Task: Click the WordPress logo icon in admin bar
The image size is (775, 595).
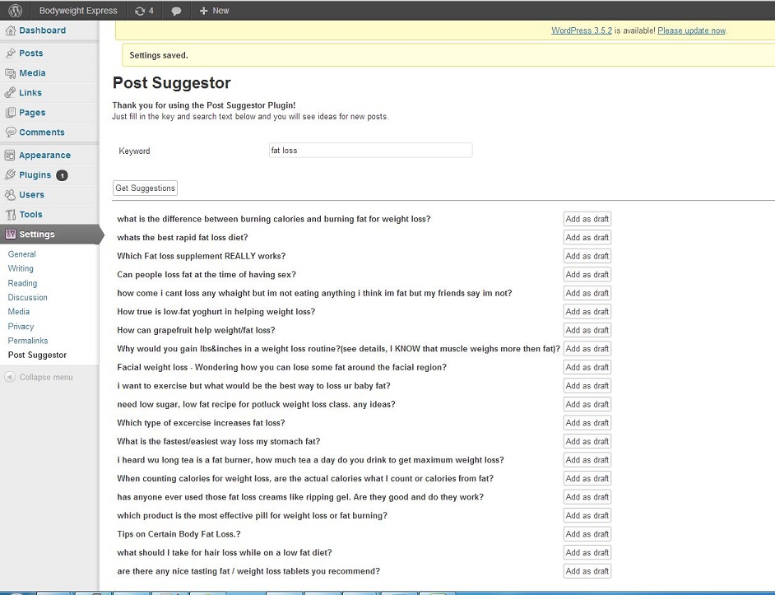Action: pyautogui.click(x=15, y=11)
